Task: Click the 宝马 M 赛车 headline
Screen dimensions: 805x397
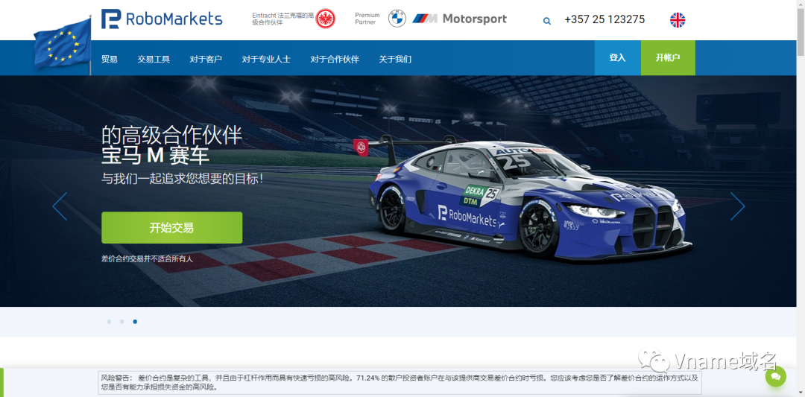Action: tap(156, 156)
